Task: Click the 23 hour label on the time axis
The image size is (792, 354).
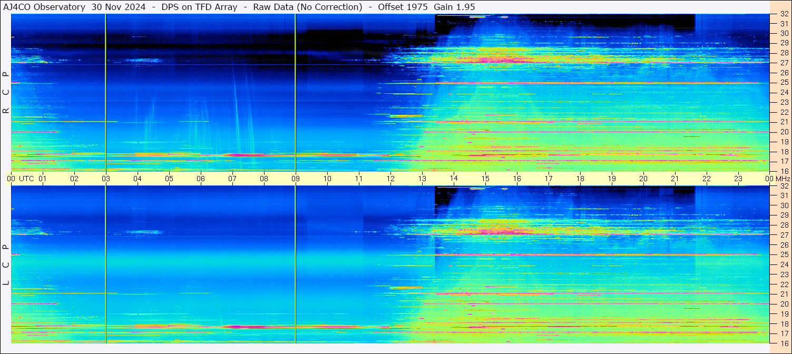Action: [738, 179]
